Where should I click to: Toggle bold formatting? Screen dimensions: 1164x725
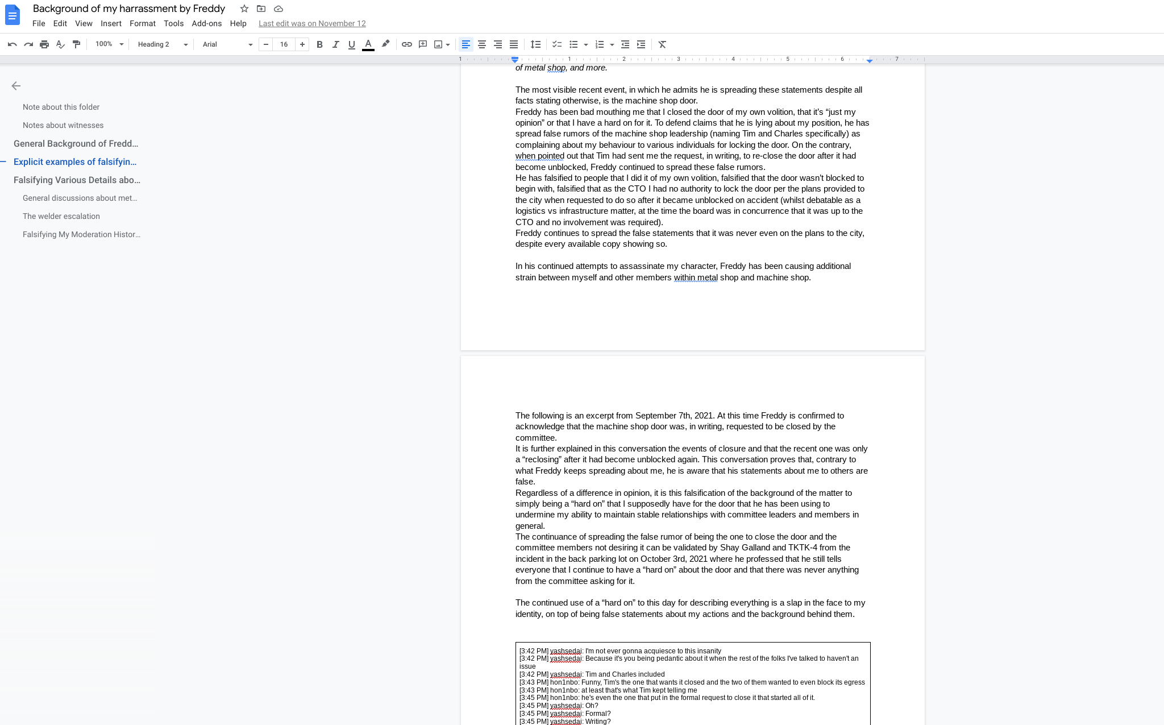click(x=319, y=44)
